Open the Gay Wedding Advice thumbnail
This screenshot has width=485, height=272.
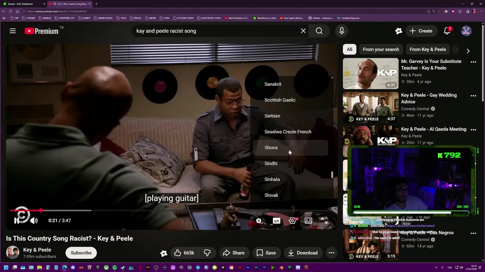pos(371,108)
